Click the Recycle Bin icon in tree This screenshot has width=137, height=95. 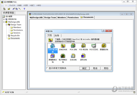[9, 36]
